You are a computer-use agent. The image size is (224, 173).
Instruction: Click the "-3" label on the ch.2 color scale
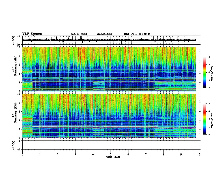pyautogui.click(x=209, y=104)
